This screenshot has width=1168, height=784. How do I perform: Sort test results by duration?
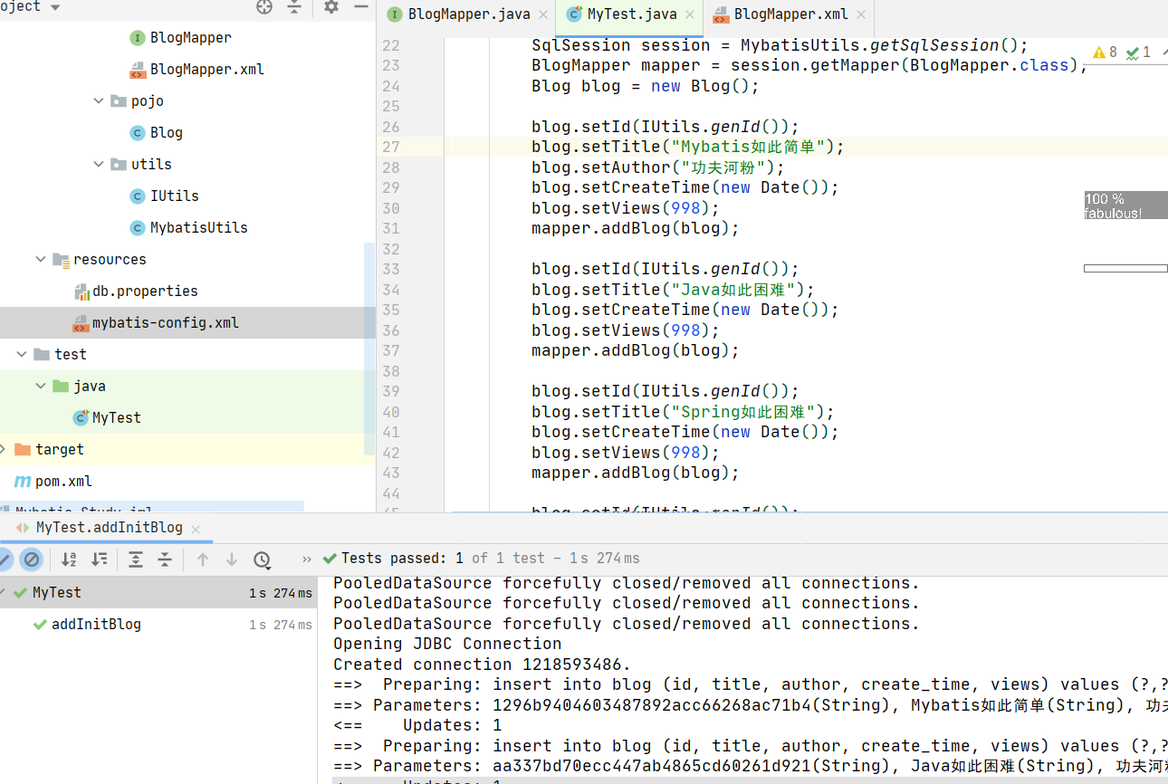(x=100, y=559)
